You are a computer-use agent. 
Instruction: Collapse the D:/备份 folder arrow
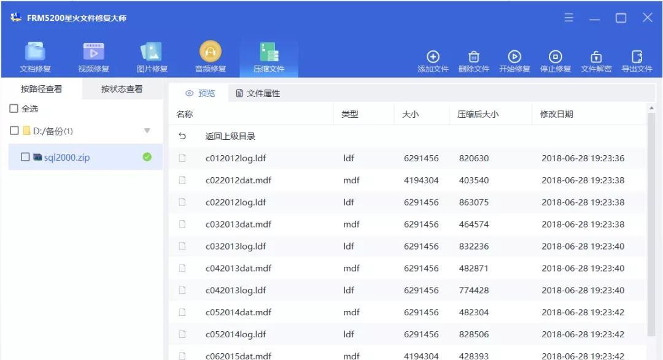(147, 131)
